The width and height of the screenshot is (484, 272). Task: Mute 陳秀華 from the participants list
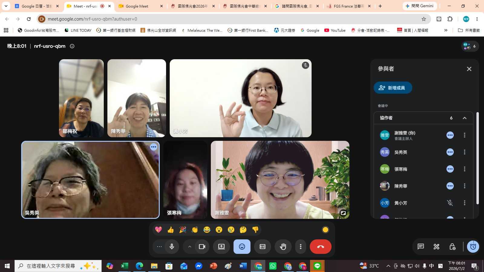(450, 186)
